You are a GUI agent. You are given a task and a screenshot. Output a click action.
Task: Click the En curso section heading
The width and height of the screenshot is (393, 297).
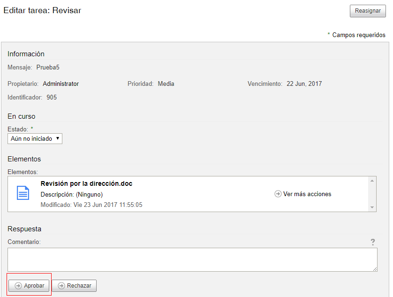(22, 116)
